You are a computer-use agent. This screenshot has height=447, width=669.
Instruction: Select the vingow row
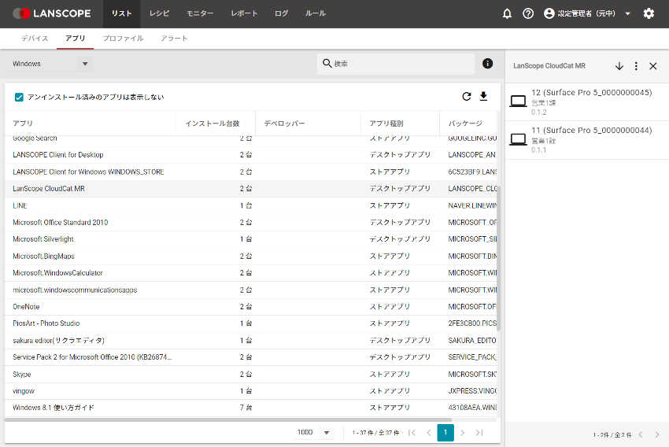(250, 390)
